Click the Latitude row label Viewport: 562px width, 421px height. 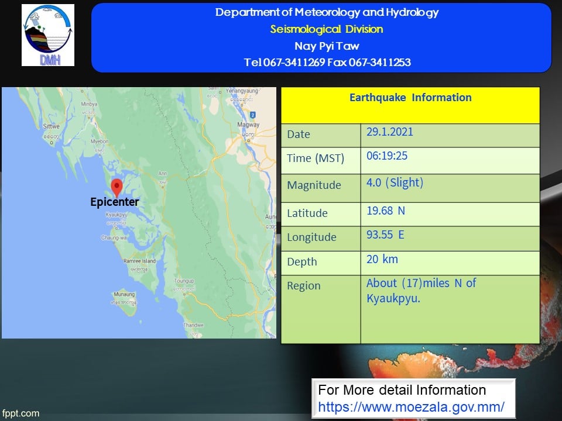pyautogui.click(x=307, y=213)
